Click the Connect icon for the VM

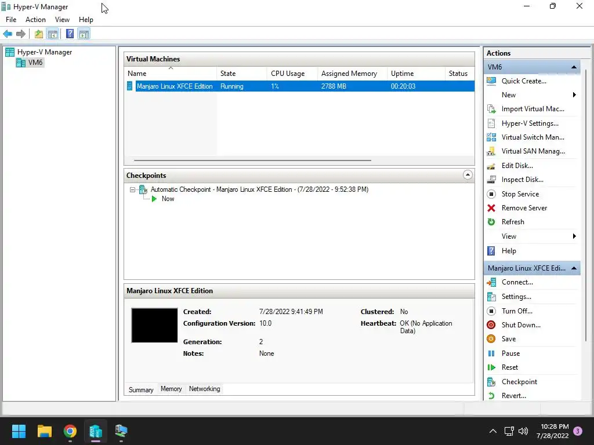[491, 282]
